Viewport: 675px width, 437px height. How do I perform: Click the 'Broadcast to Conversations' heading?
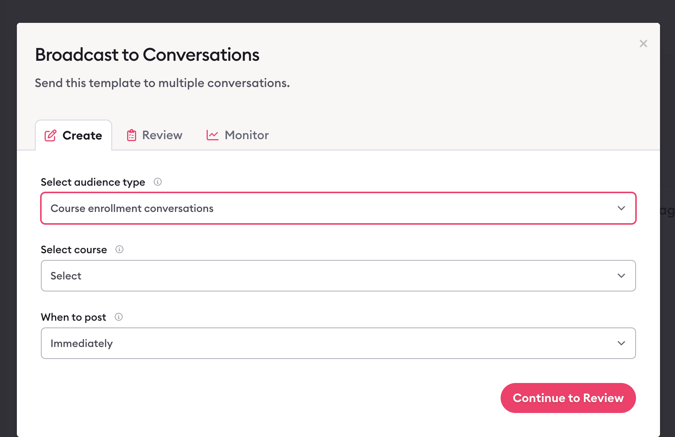tap(147, 55)
